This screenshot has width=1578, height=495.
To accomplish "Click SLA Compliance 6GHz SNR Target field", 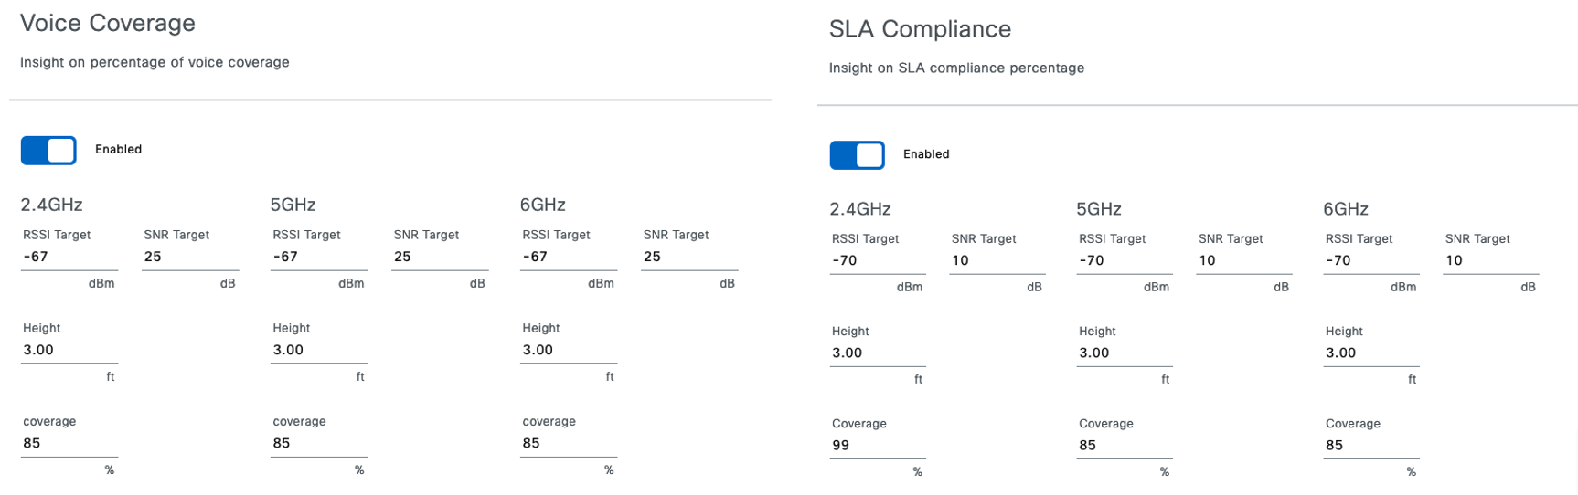I will [1490, 261].
